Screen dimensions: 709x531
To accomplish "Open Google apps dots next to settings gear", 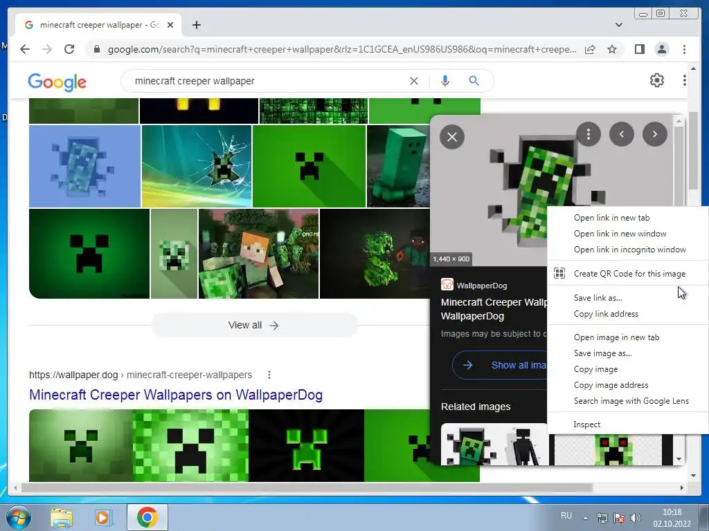I will click(684, 80).
